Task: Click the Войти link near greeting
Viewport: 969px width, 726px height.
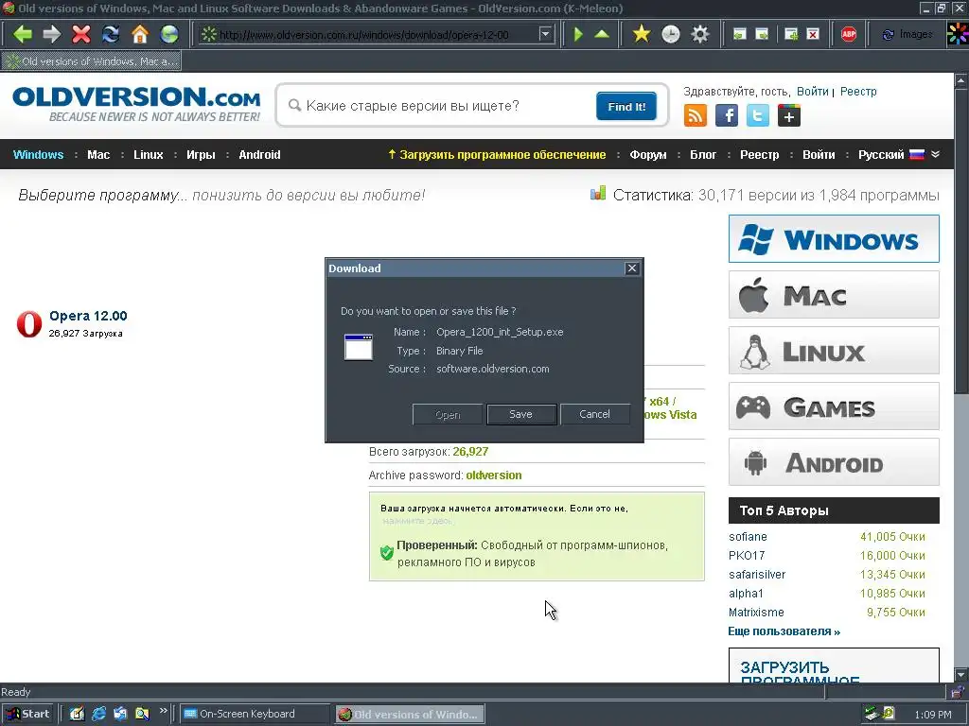Action: click(812, 92)
